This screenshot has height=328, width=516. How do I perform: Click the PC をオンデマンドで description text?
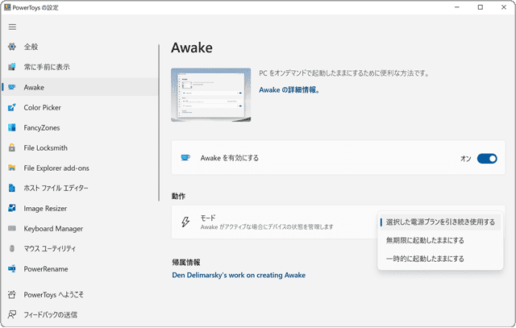click(344, 73)
